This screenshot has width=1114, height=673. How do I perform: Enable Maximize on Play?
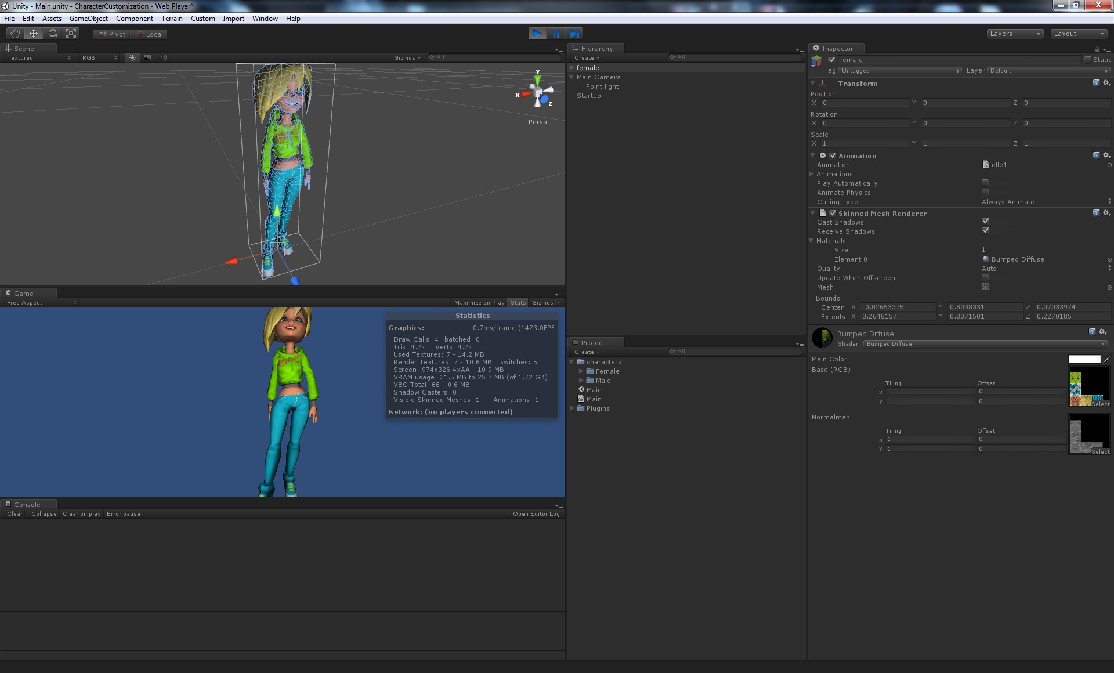pyautogui.click(x=479, y=302)
